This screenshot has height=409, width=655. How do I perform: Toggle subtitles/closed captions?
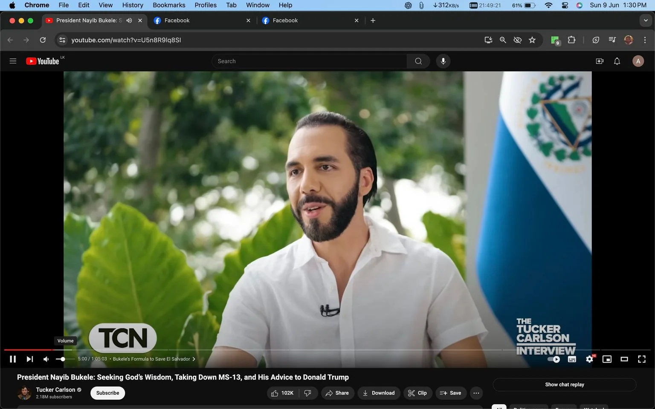pyautogui.click(x=572, y=359)
